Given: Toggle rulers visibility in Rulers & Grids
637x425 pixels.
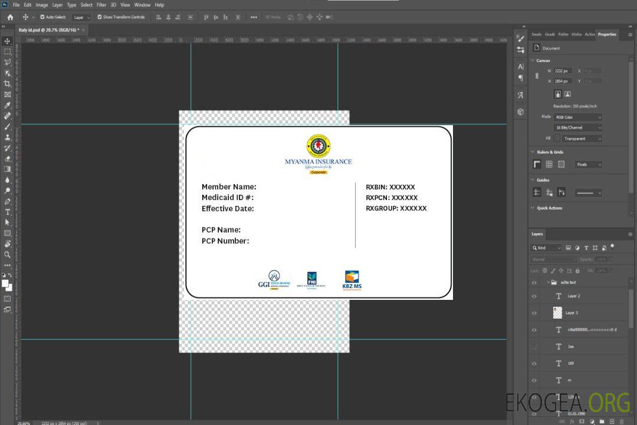Looking at the screenshot, I should (x=537, y=164).
